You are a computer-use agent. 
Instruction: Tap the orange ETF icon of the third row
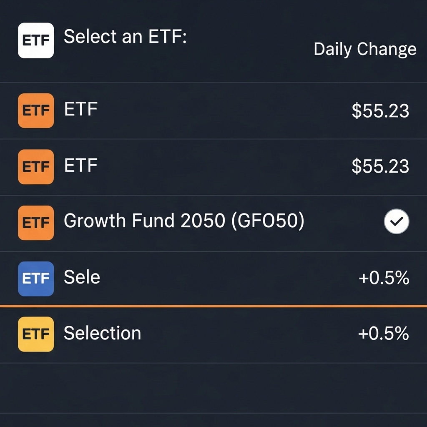(x=35, y=223)
